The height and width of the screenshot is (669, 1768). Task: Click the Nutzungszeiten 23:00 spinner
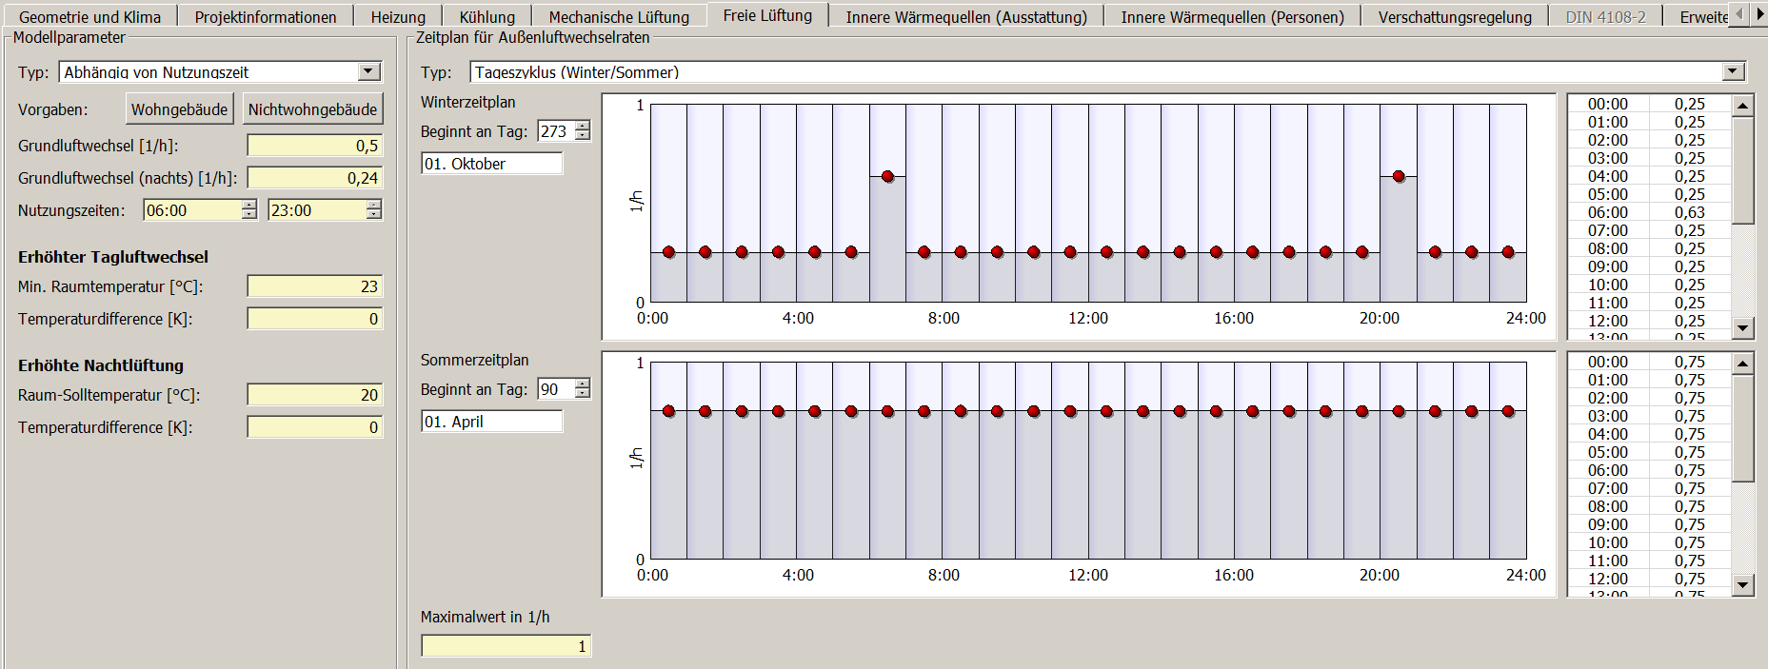coord(374,210)
